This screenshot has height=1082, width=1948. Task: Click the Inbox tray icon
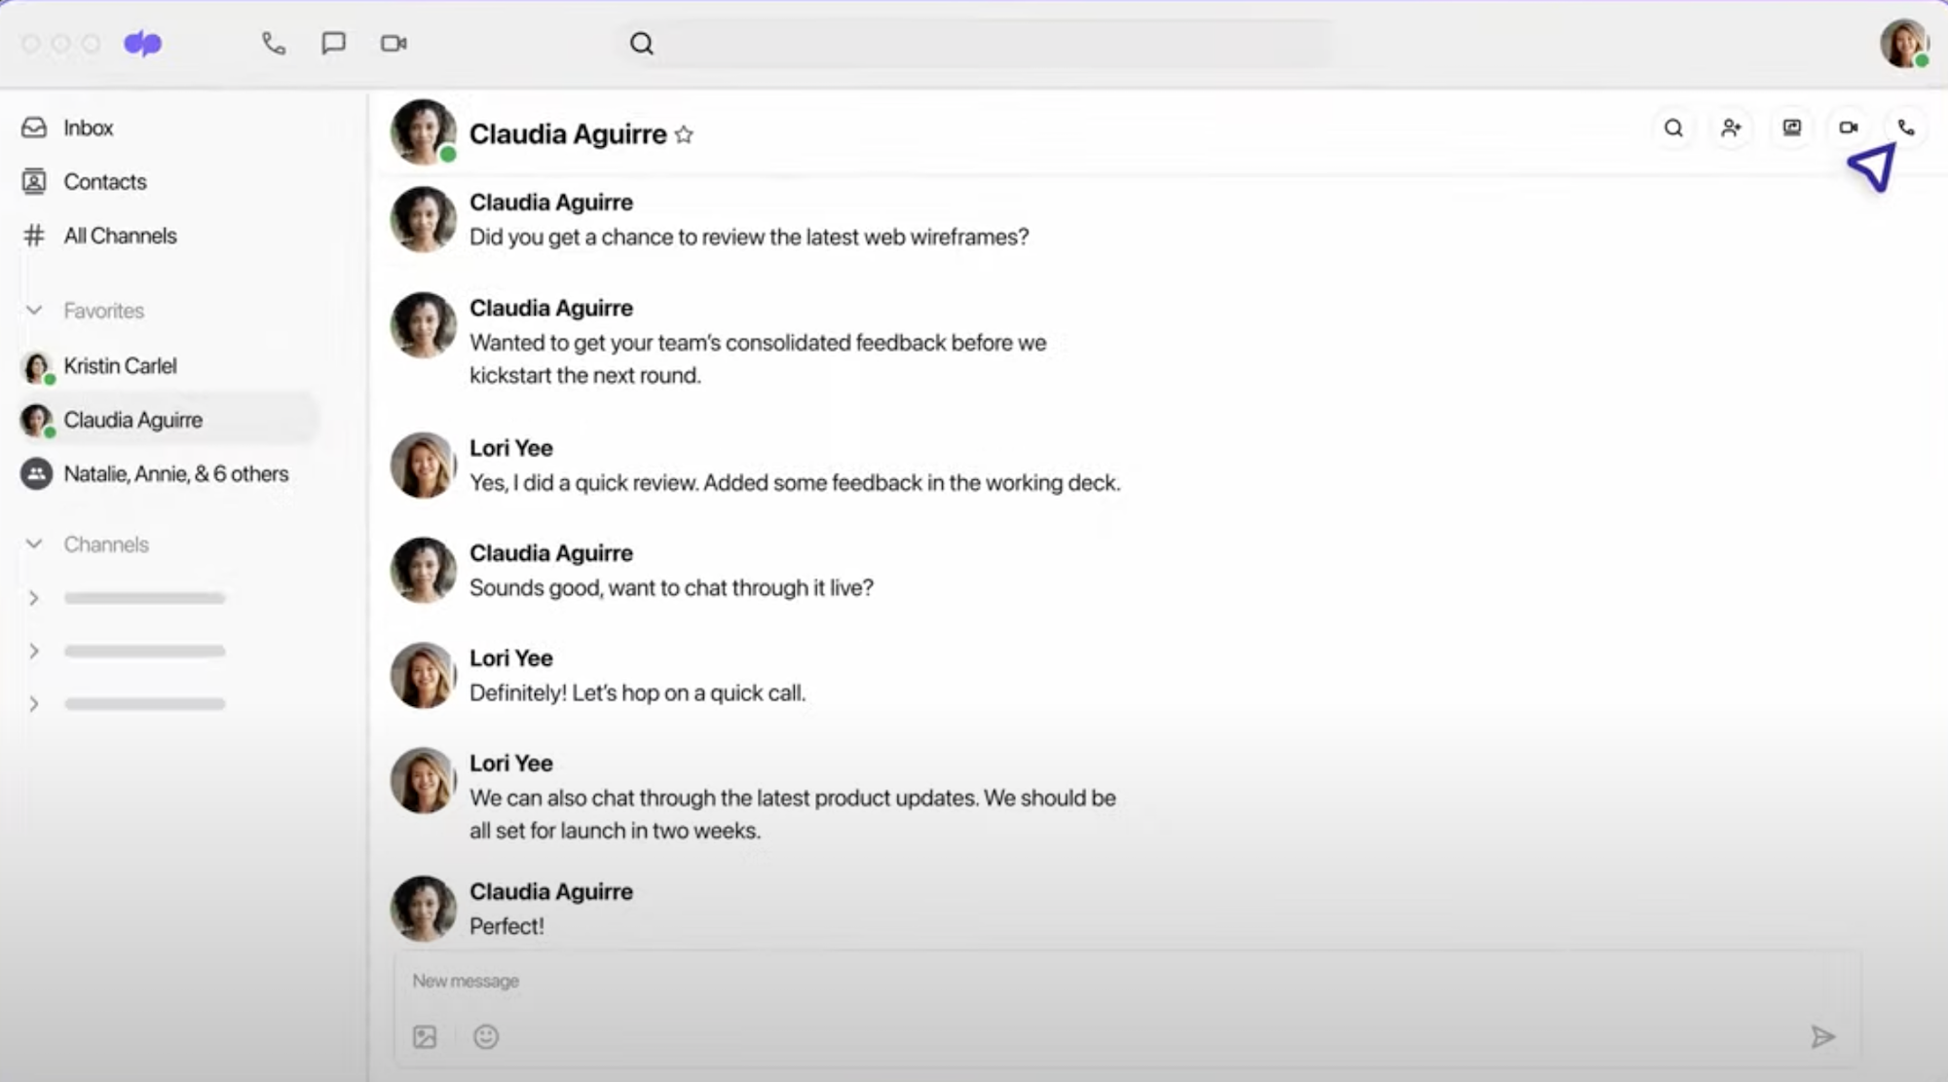click(x=34, y=128)
